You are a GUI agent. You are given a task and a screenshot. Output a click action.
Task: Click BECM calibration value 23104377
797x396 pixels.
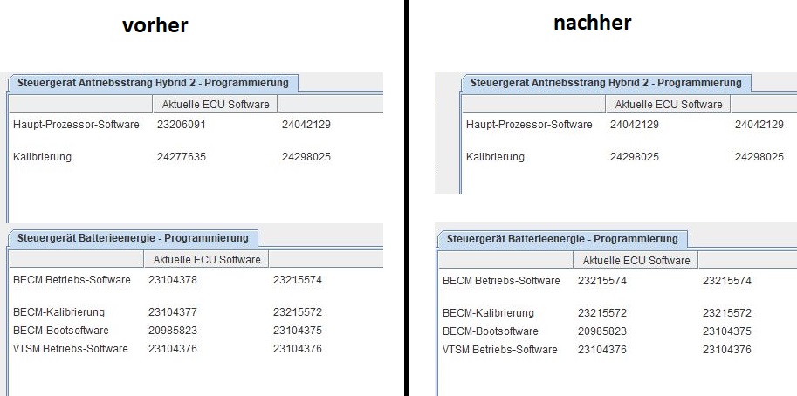tap(173, 312)
